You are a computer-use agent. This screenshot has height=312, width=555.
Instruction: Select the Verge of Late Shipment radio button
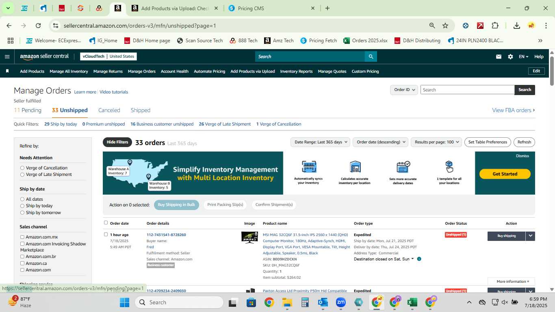(22, 175)
